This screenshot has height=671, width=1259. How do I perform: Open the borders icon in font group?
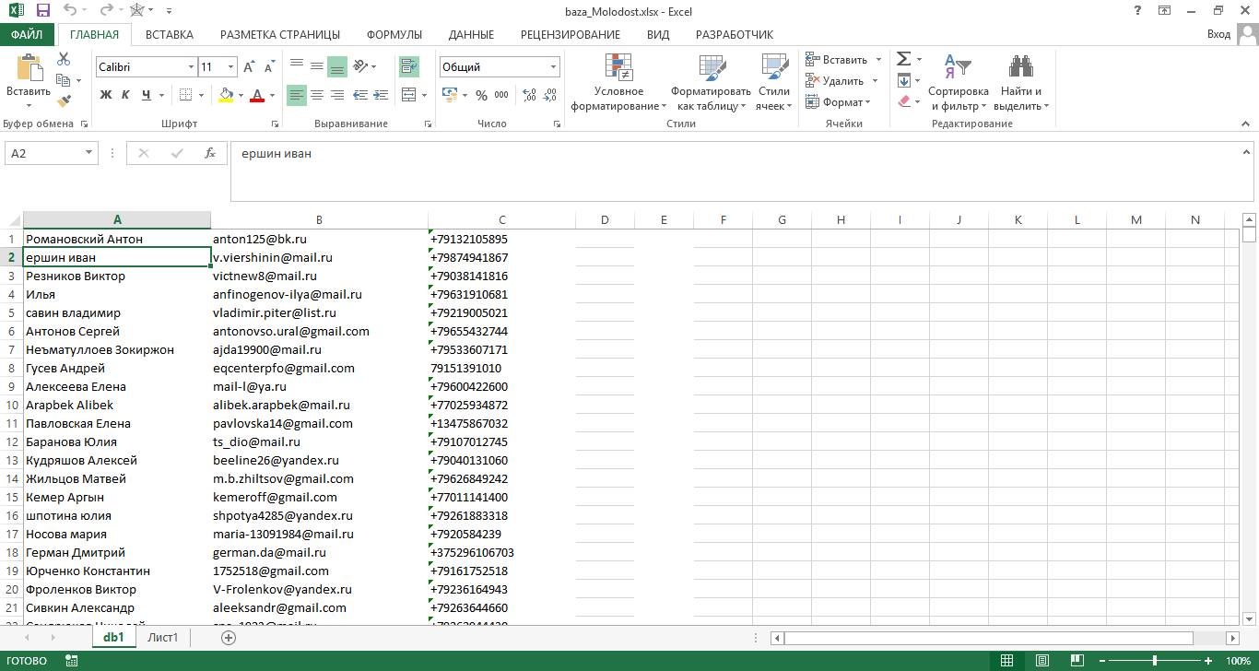[186, 95]
